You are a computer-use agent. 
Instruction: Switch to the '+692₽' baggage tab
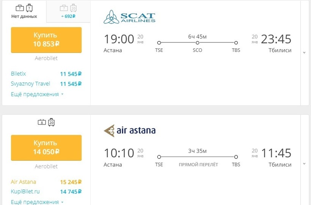(68, 11)
